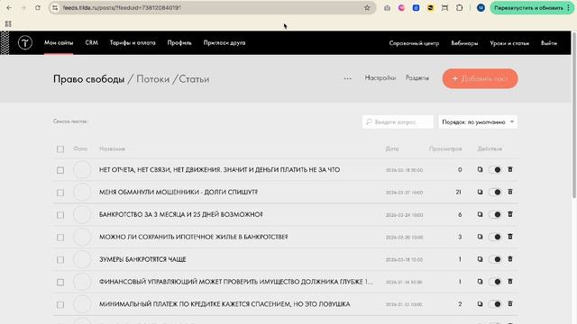
Task: Click the Tilda logo icon
Action: tap(25, 43)
